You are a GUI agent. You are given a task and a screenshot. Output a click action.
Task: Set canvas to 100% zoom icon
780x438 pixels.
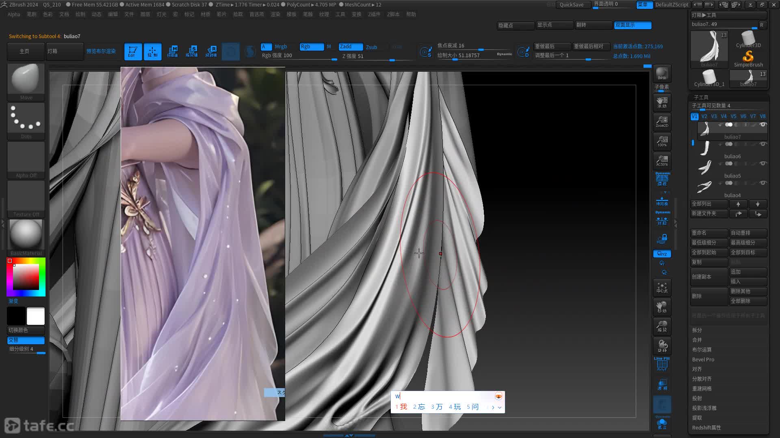(x=662, y=141)
